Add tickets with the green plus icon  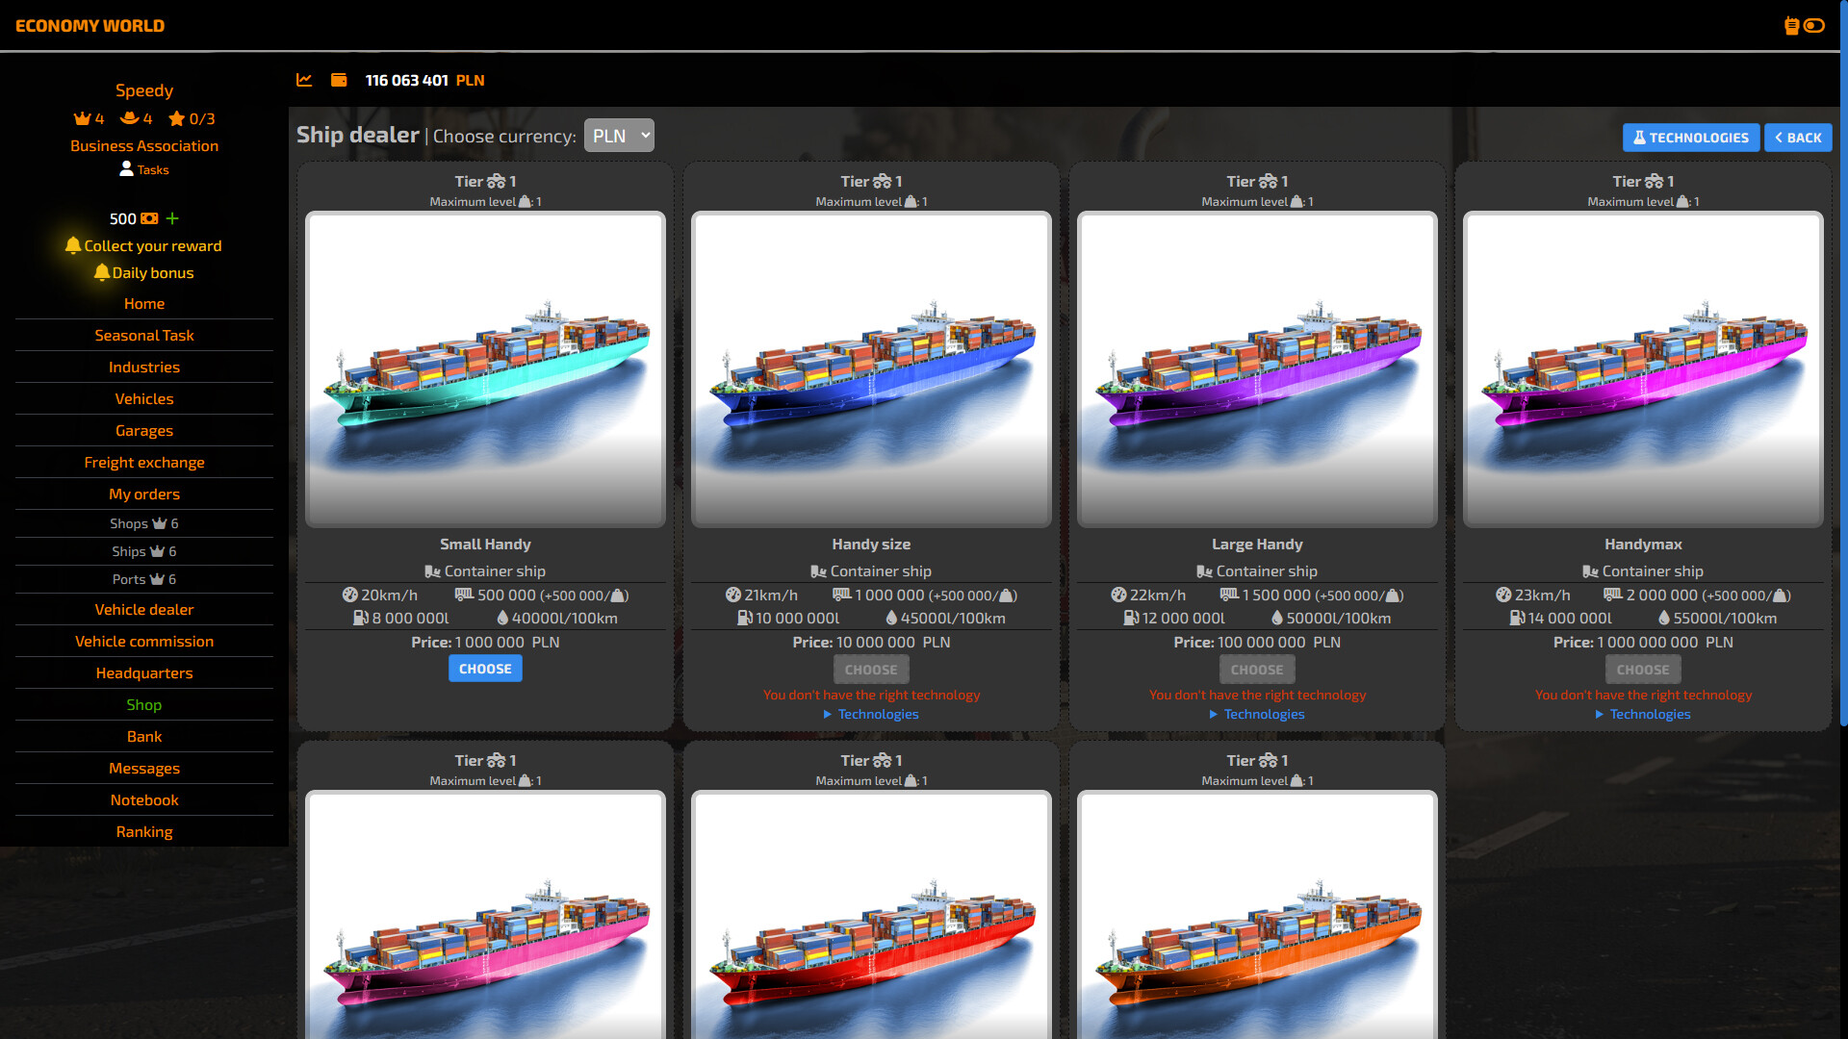pos(172,218)
